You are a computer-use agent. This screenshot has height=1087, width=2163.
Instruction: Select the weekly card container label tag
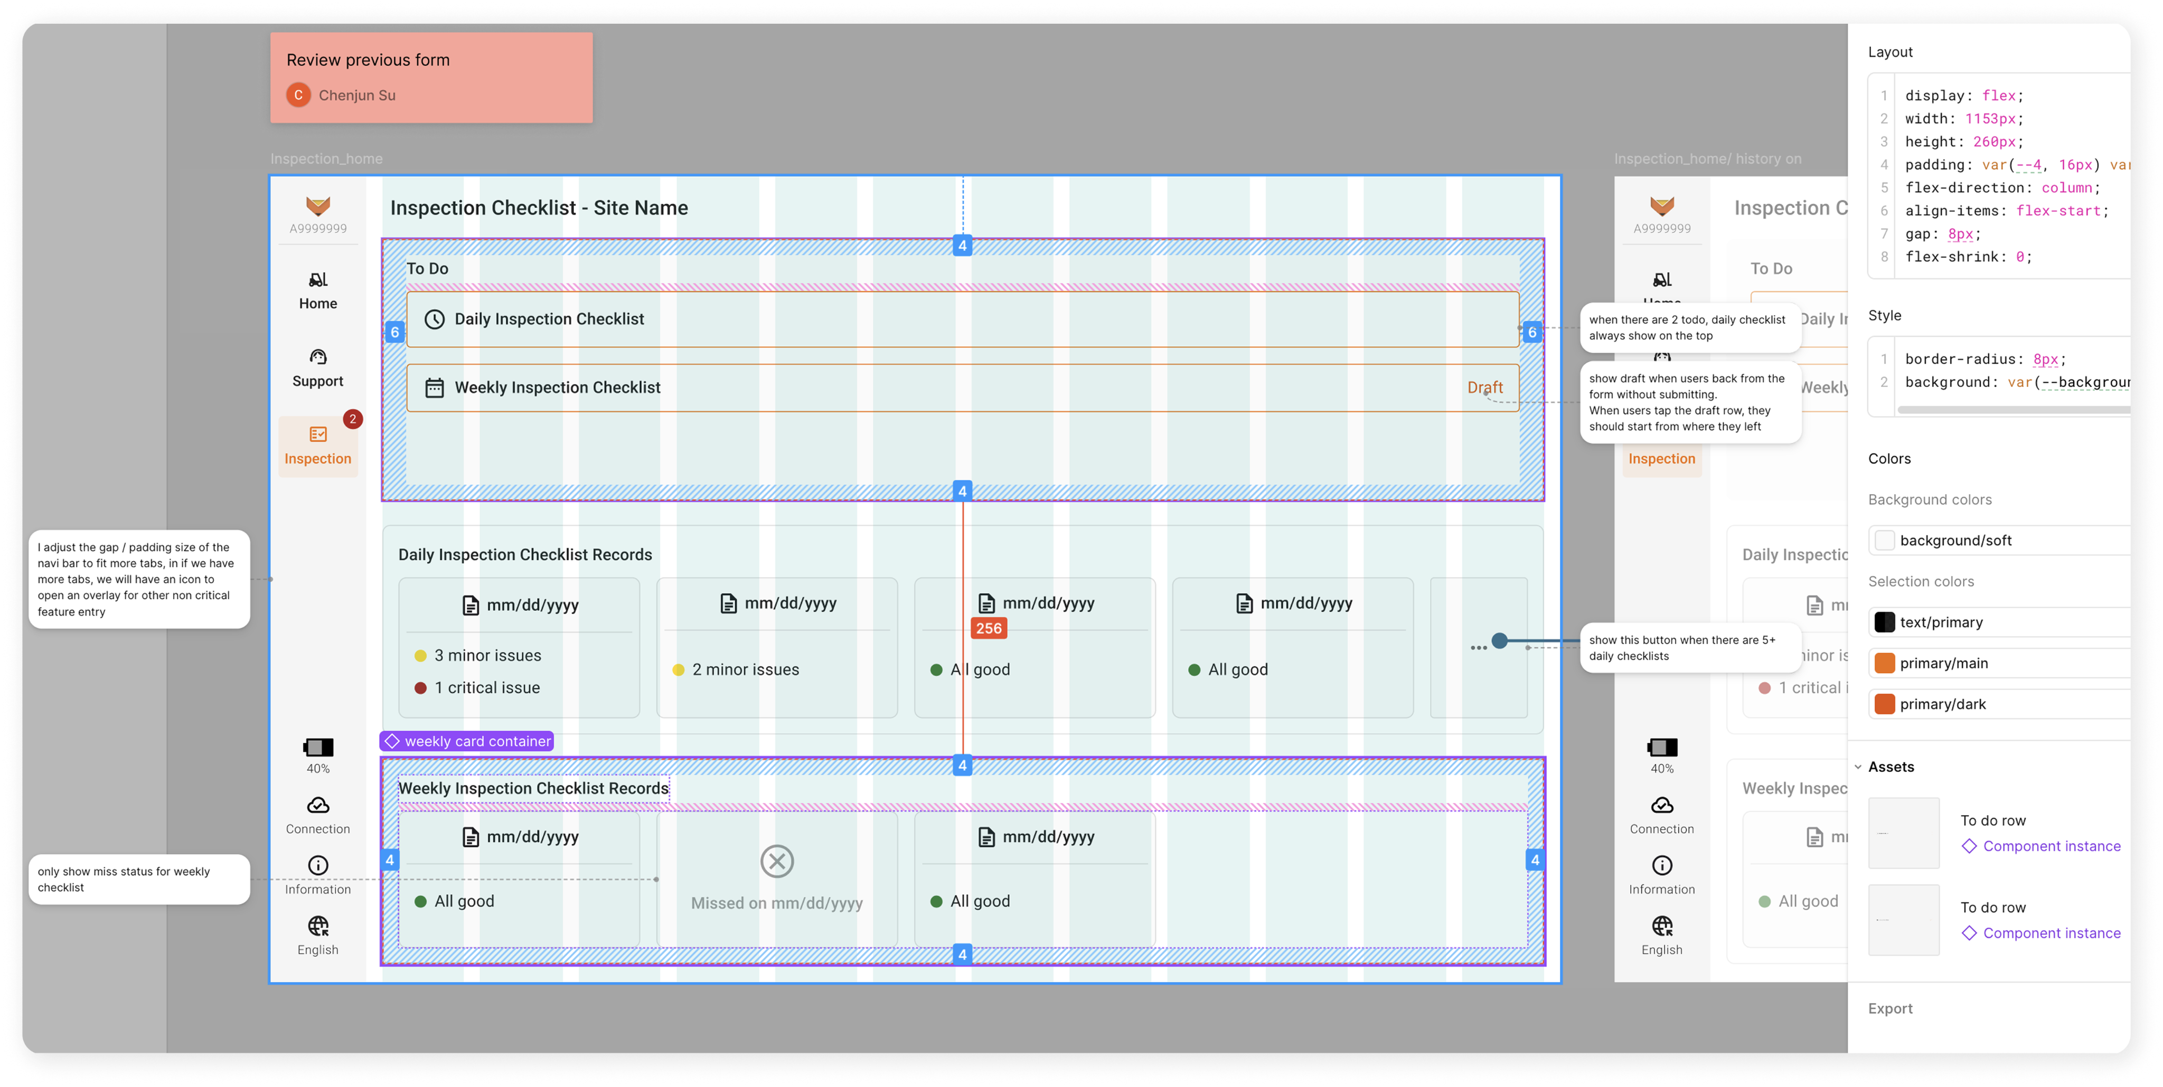tap(467, 741)
